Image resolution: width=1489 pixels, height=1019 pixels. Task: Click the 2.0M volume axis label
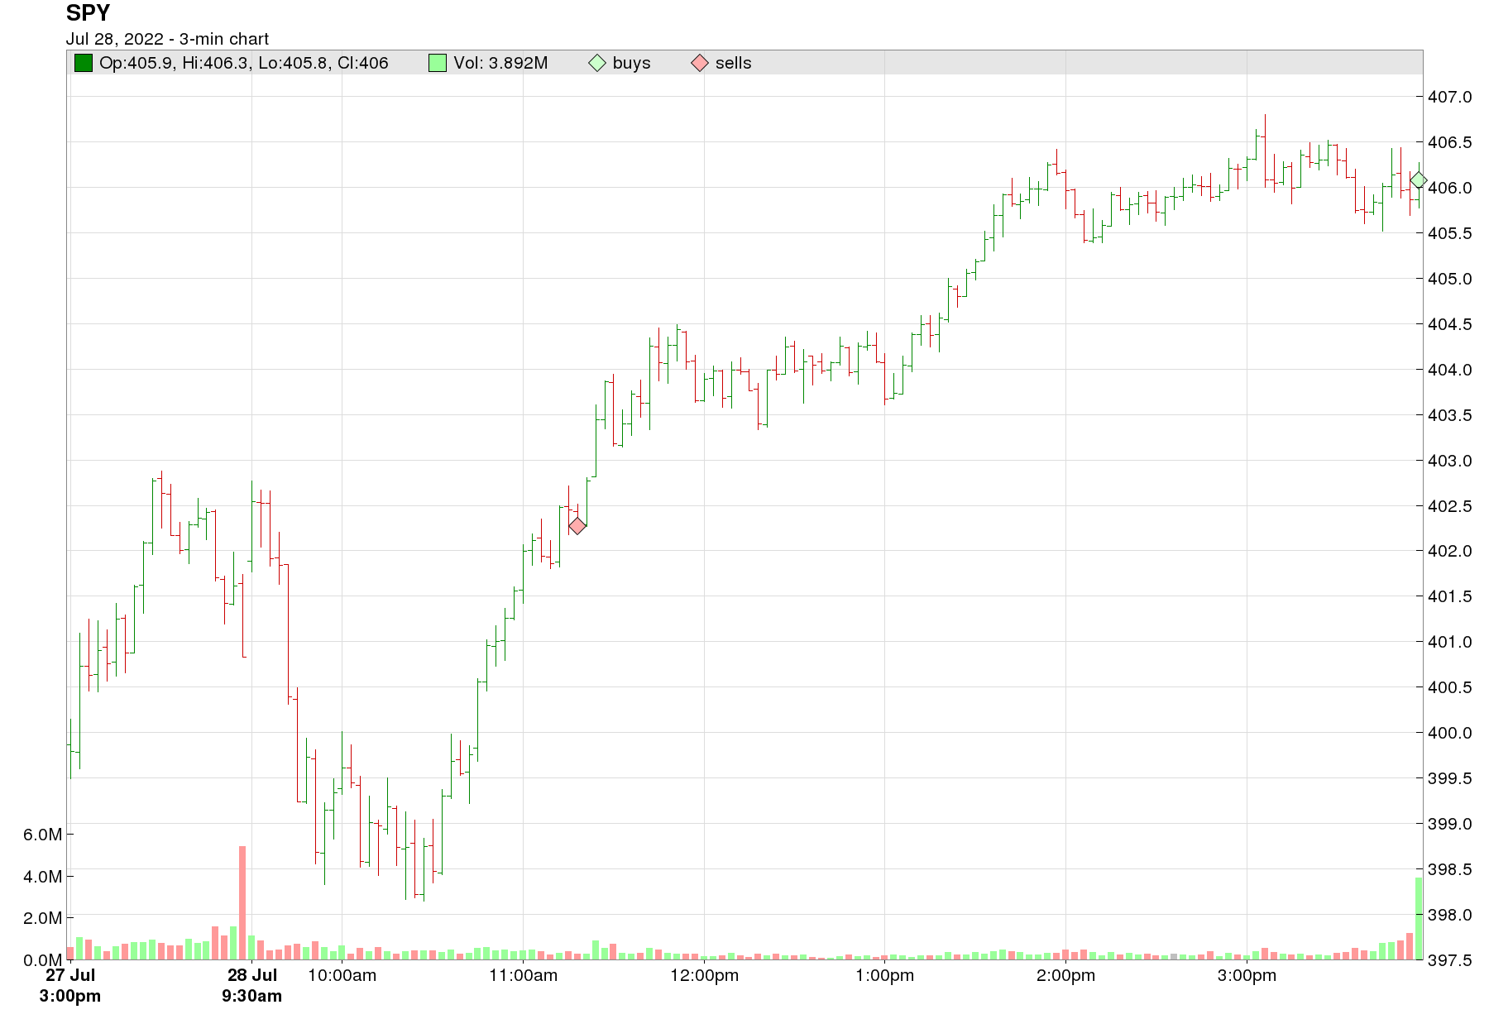click(43, 918)
